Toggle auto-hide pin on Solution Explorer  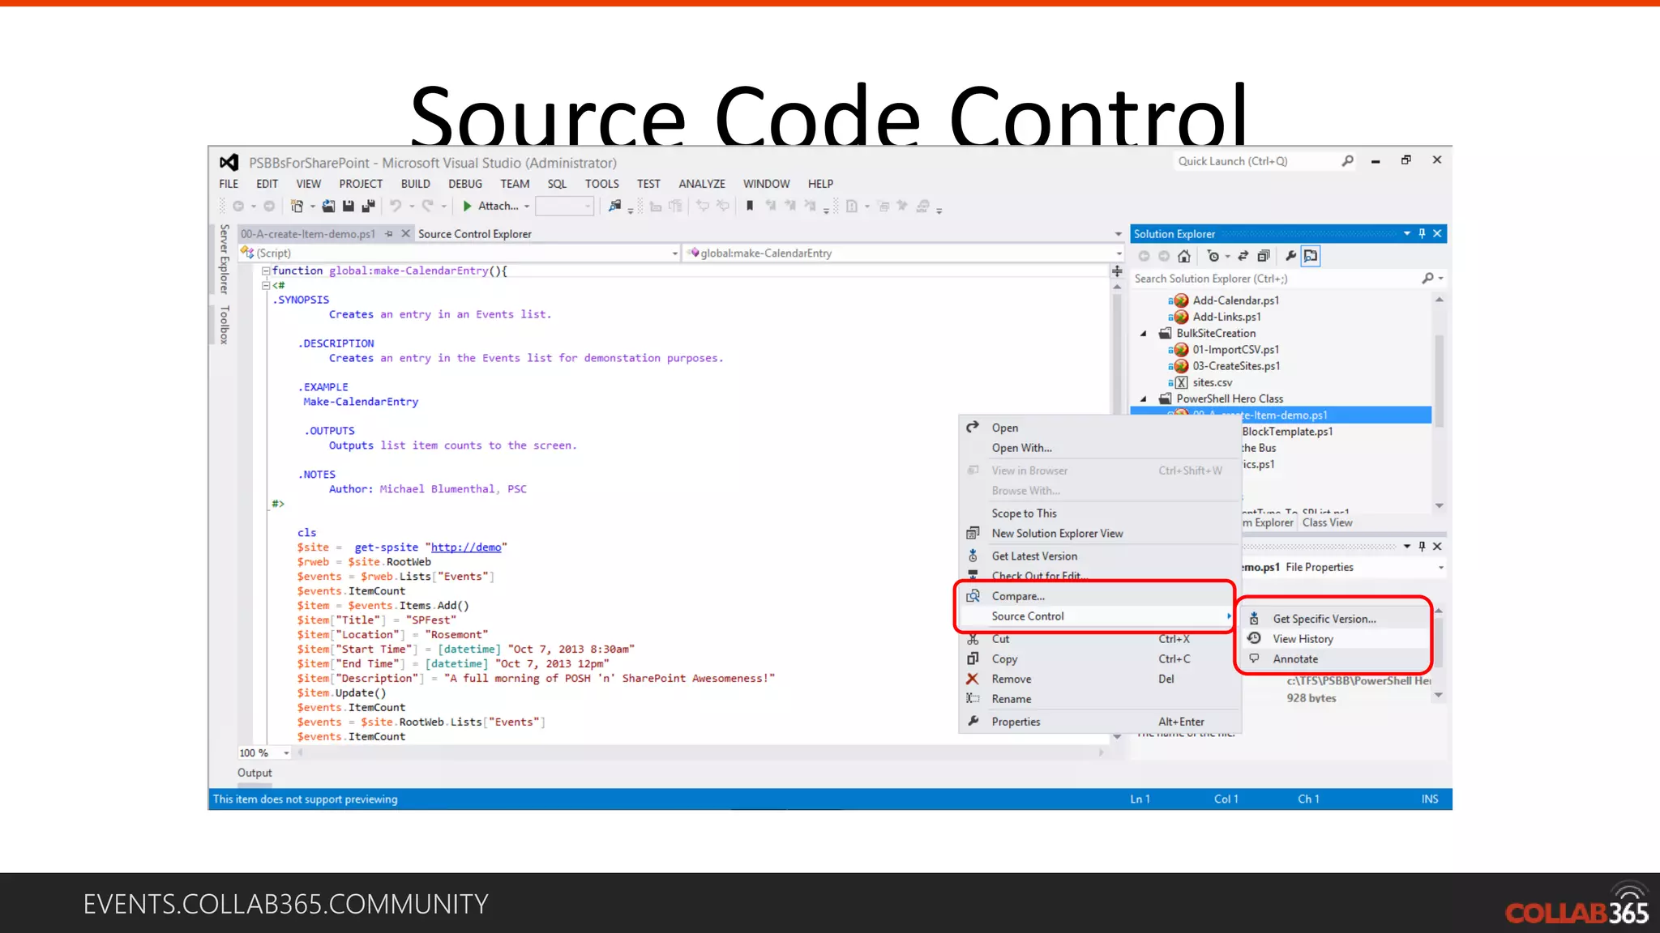tap(1422, 234)
